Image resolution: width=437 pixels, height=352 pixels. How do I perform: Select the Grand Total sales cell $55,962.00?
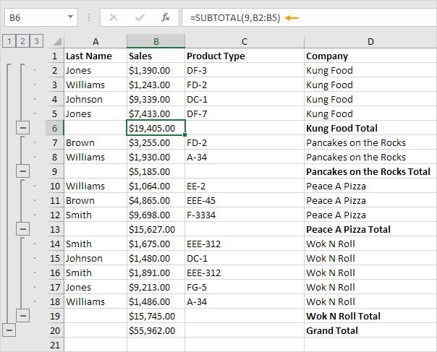point(156,330)
